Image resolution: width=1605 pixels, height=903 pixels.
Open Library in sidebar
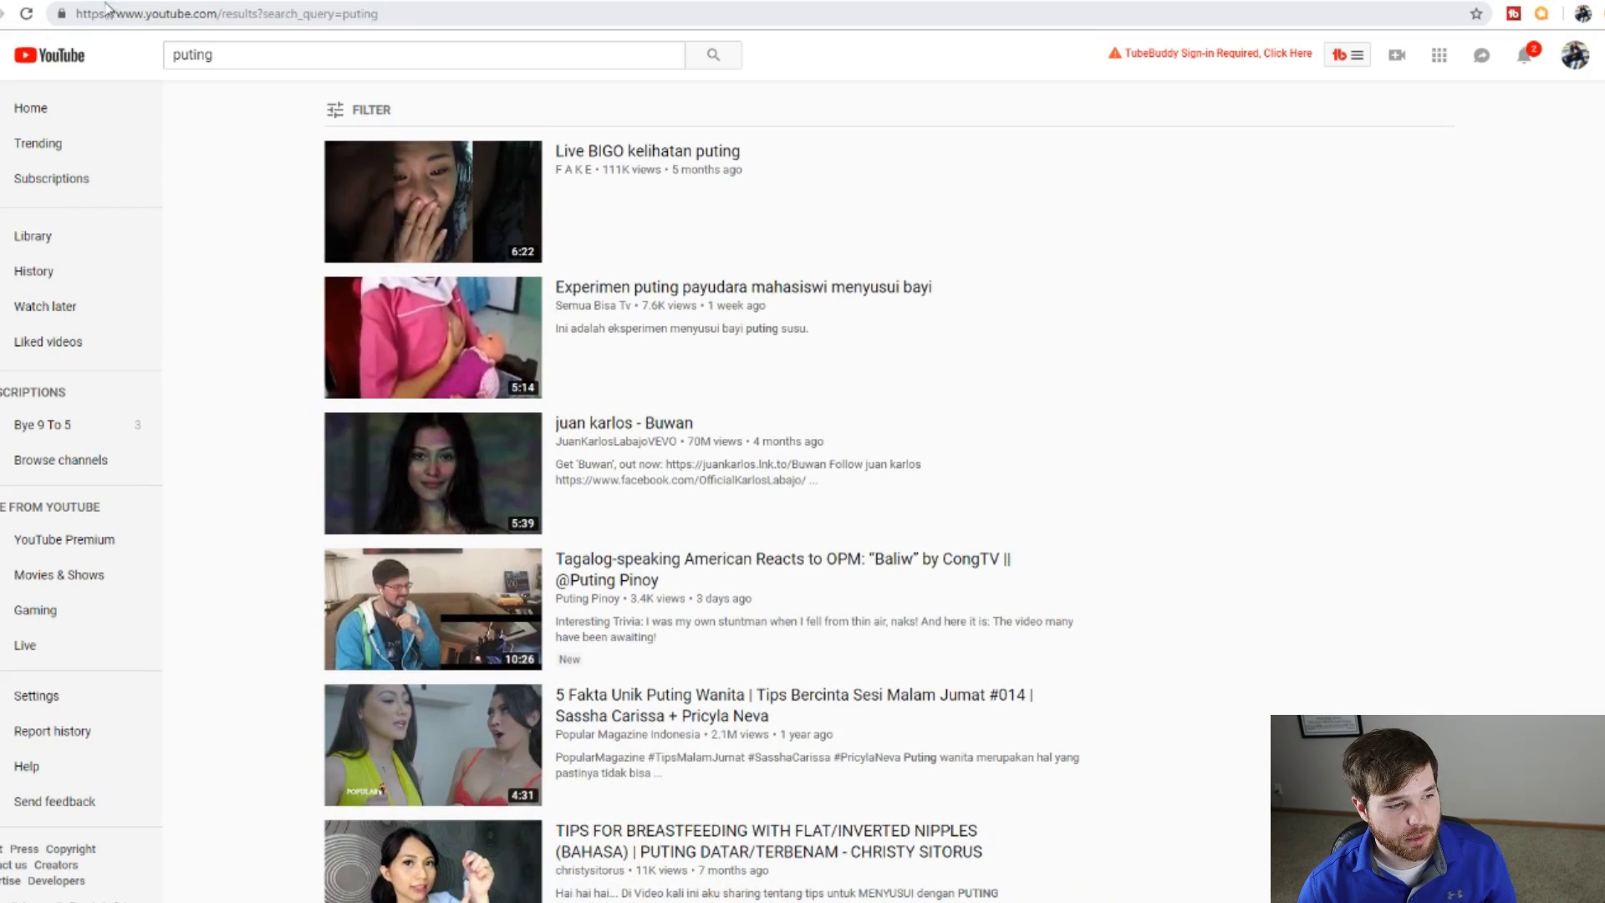pyautogui.click(x=33, y=236)
